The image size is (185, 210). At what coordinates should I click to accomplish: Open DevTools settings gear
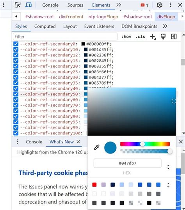[x=160, y=5]
